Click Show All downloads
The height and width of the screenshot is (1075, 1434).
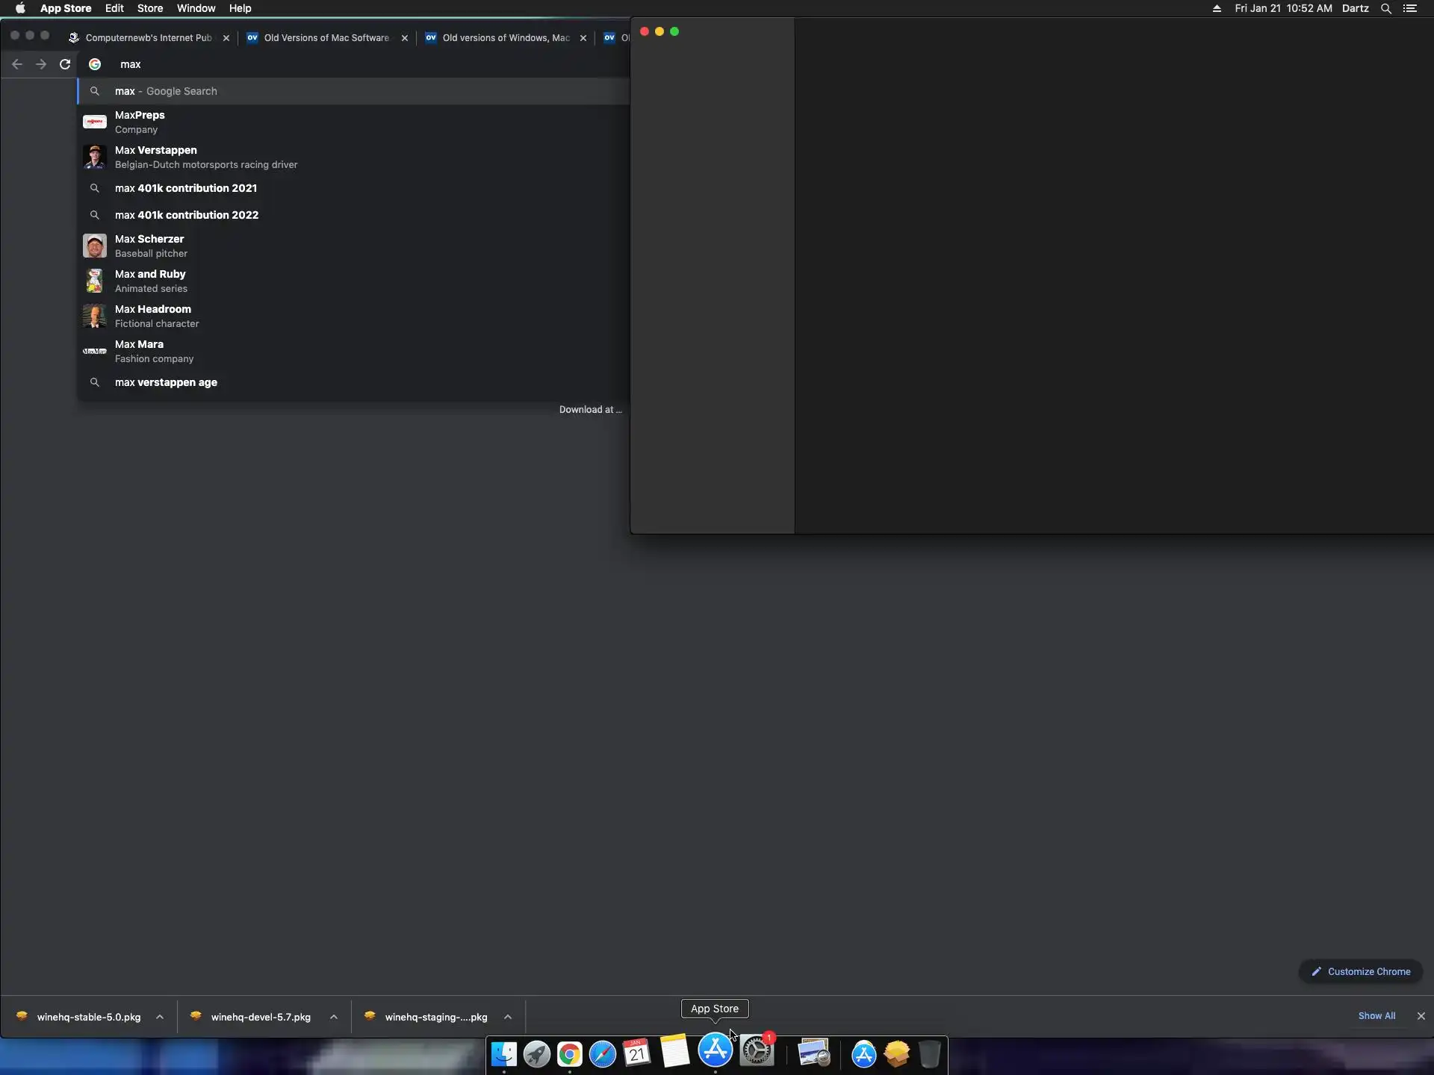(x=1376, y=1016)
